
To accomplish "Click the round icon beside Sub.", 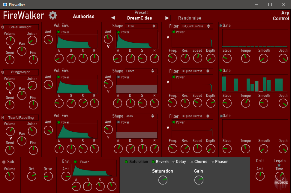I will [4, 162].
